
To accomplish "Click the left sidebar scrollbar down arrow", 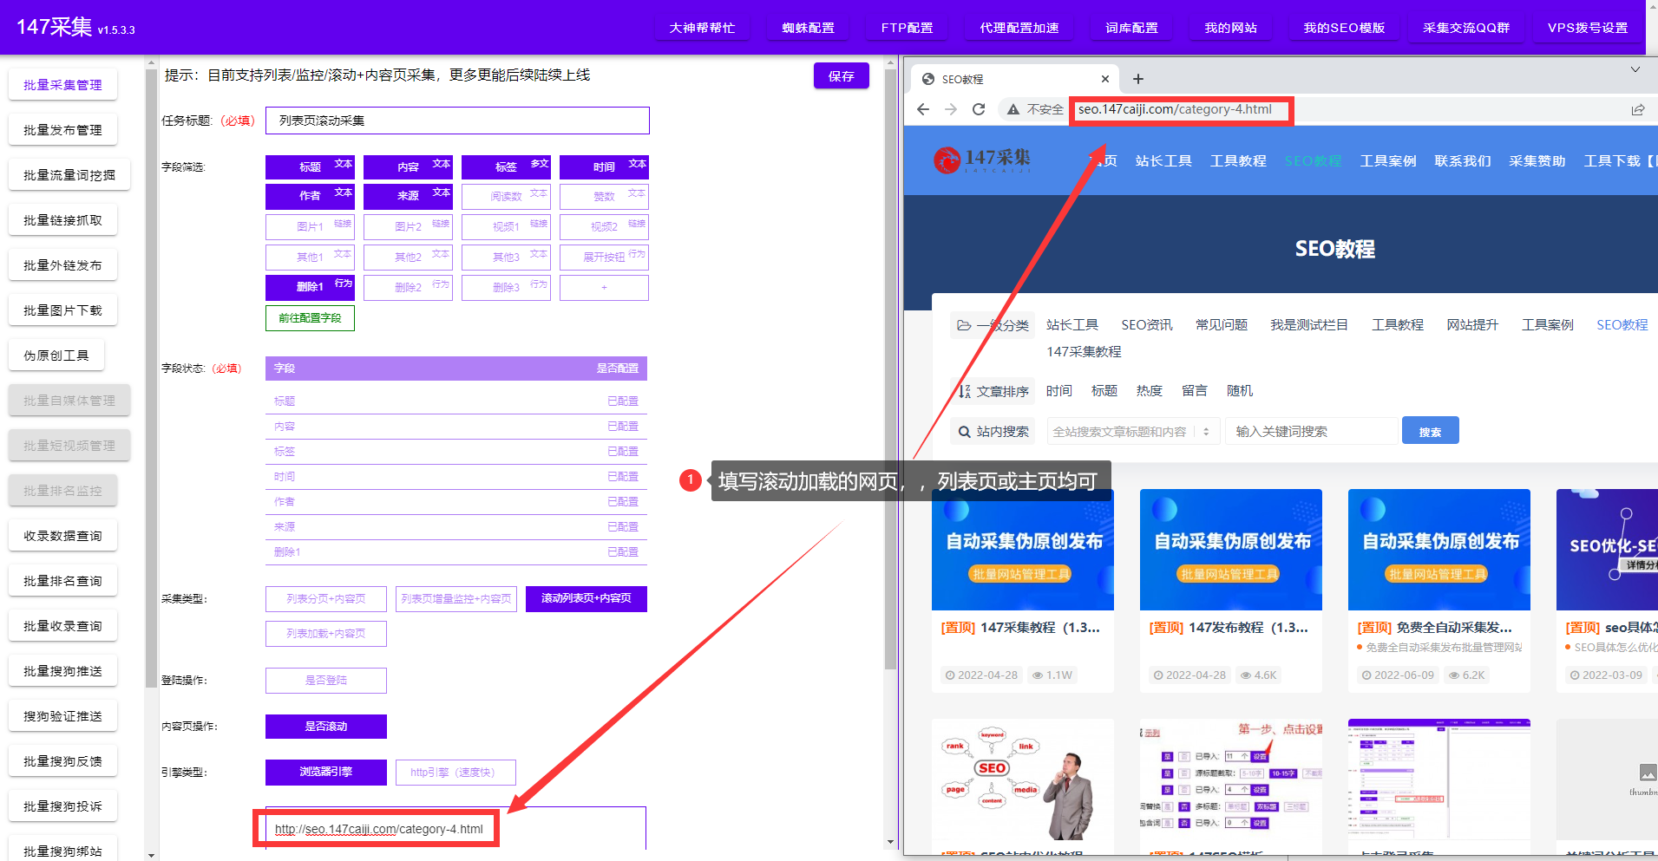I will tap(151, 855).
